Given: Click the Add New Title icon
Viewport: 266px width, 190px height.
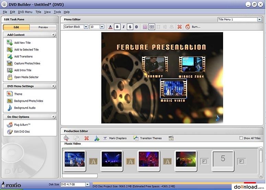Looking at the screenshot, I should [10, 43].
